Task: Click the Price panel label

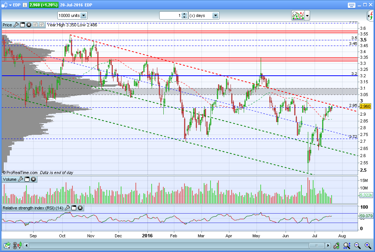Action: point(7,25)
